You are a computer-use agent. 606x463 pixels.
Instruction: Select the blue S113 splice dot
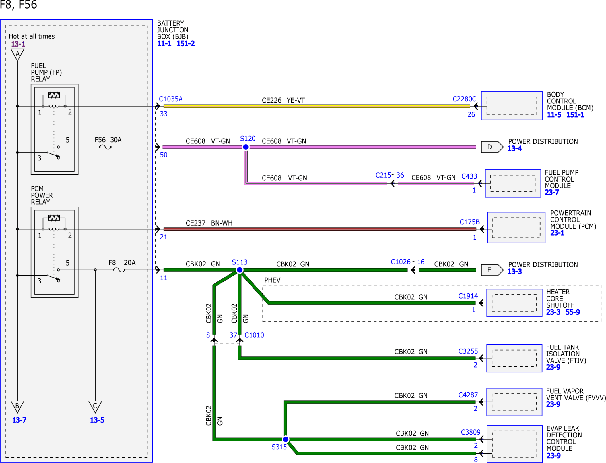pos(240,270)
